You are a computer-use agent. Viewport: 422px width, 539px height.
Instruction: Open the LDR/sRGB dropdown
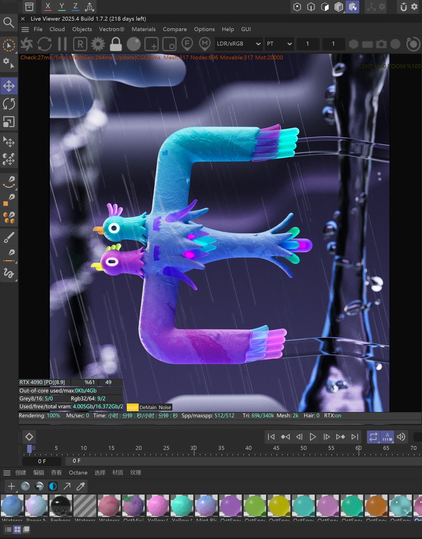(x=239, y=44)
